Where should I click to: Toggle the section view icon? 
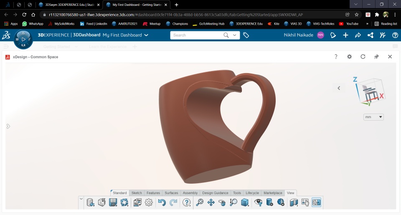coord(294,202)
